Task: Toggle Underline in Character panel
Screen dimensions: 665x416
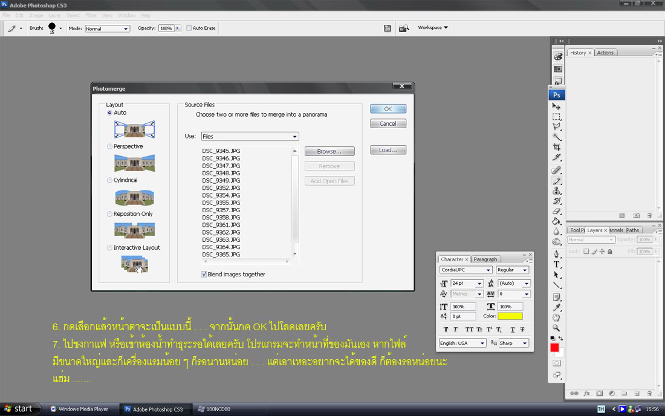Action: click(512, 330)
